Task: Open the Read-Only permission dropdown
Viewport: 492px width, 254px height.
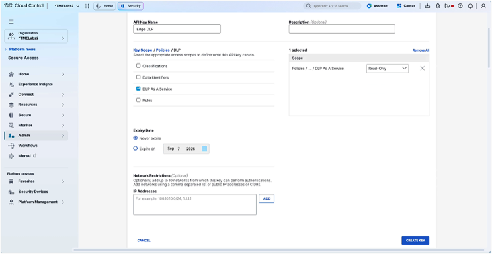Action: click(387, 69)
